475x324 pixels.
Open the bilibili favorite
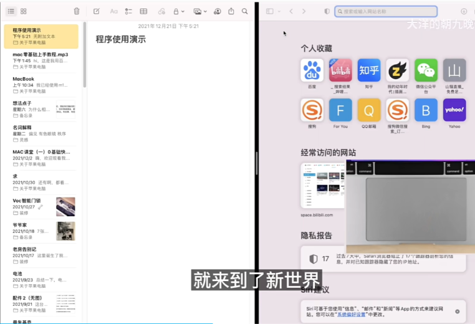pyautogui.click(x=340, y=70)
